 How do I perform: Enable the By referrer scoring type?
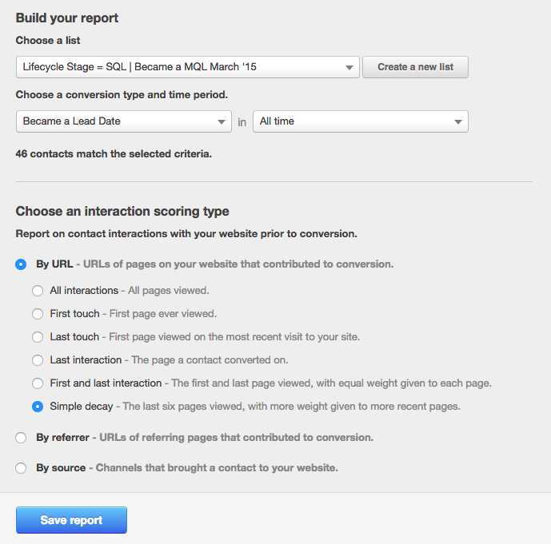(22, 438)
